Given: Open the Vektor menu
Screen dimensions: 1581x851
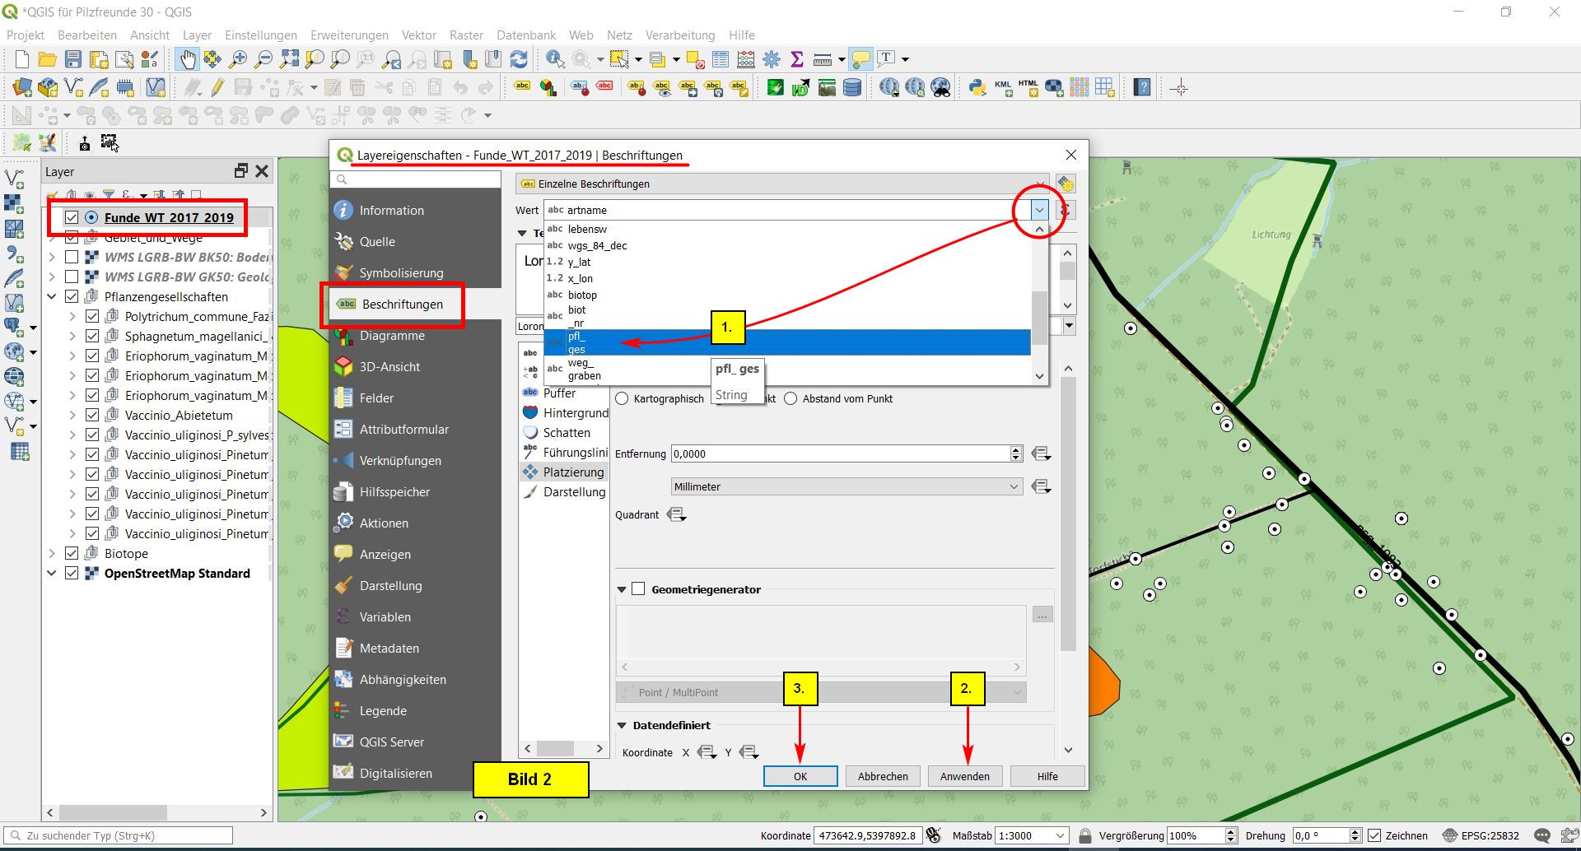Looking at the screenshot, I should [418, 35].
